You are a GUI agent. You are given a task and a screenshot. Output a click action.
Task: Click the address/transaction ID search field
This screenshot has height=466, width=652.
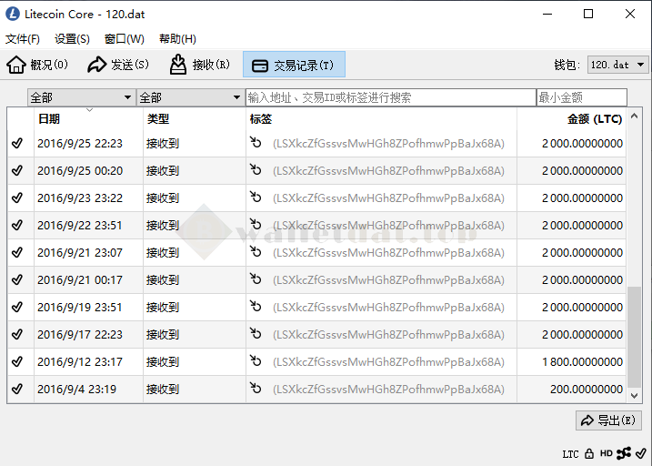coord(390,97)
